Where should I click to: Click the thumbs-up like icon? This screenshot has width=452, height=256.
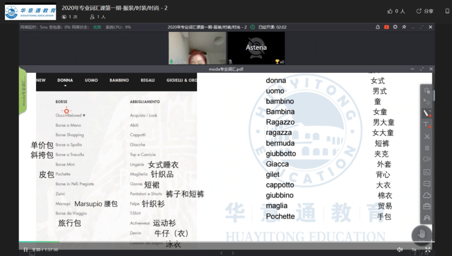click(390, 11)
